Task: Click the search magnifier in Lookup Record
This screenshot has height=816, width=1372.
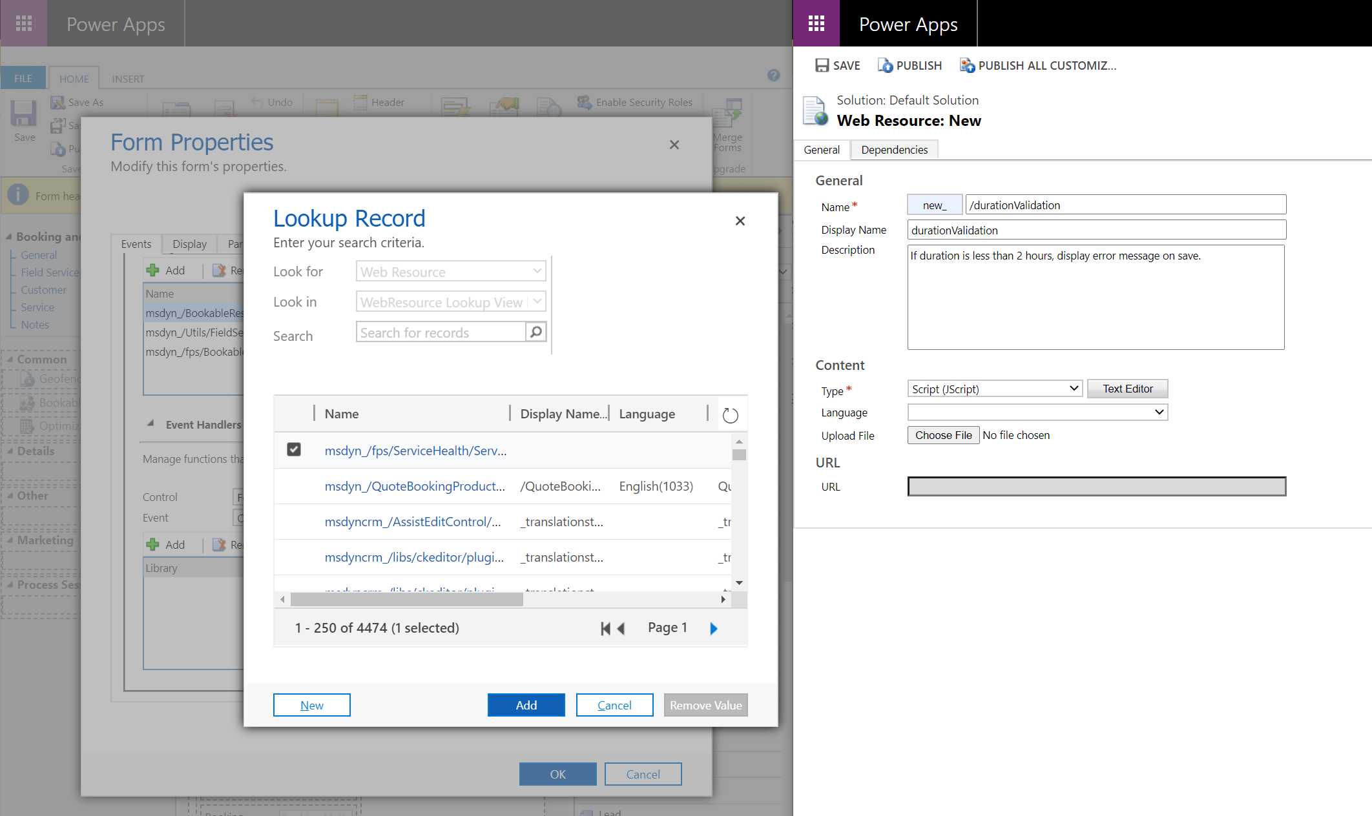Action: point(535,332)
